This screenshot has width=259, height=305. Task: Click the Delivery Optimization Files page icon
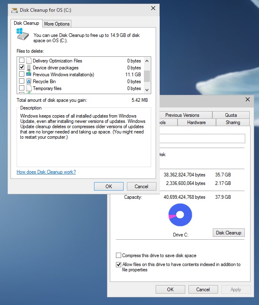pyautogui.click(x=29, y=60)
